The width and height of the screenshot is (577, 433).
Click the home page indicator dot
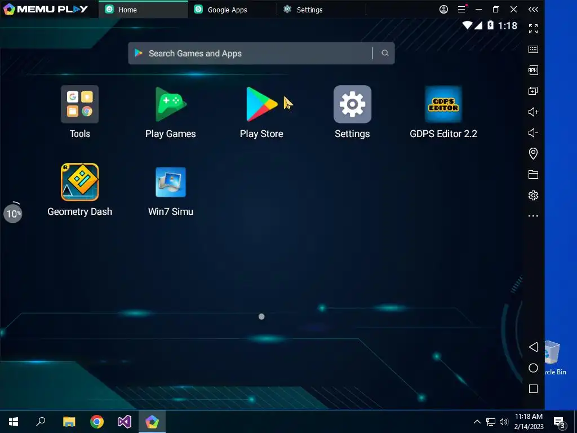point(261,316)
